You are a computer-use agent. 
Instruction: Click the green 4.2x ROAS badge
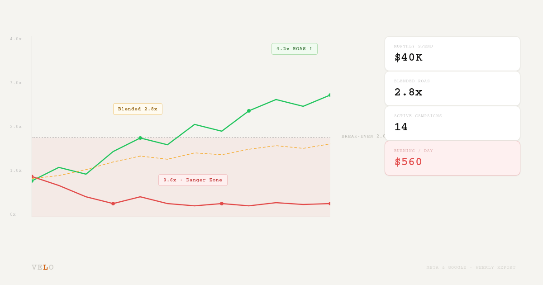click(294, 49)
